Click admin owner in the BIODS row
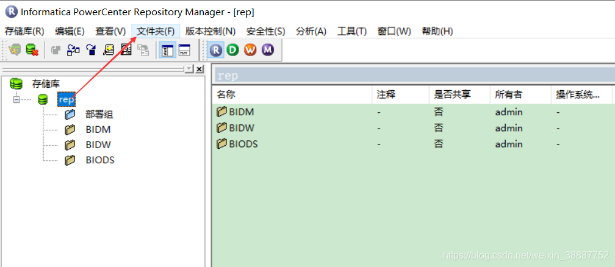 509,144
